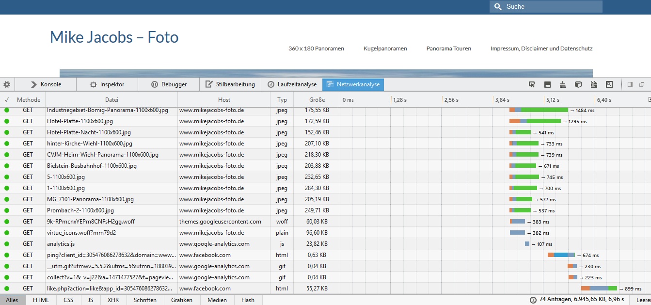Click the paint flashing brush icon

tap(563, 84)
